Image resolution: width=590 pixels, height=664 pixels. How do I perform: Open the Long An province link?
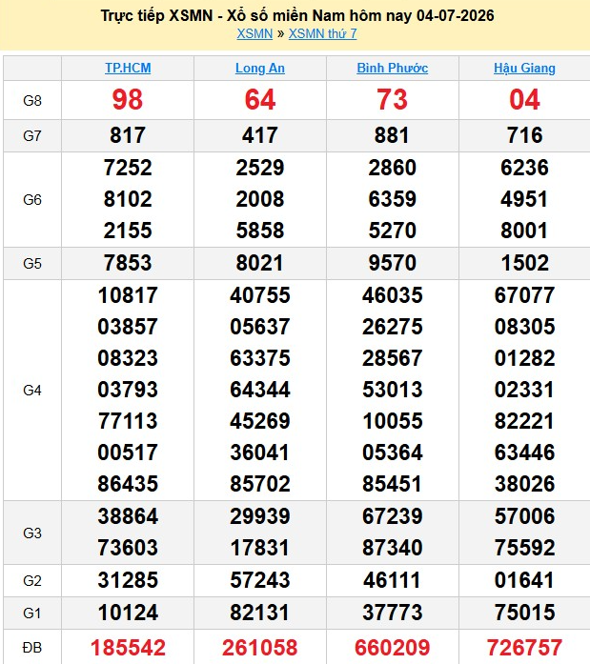[x=260, y=69]
